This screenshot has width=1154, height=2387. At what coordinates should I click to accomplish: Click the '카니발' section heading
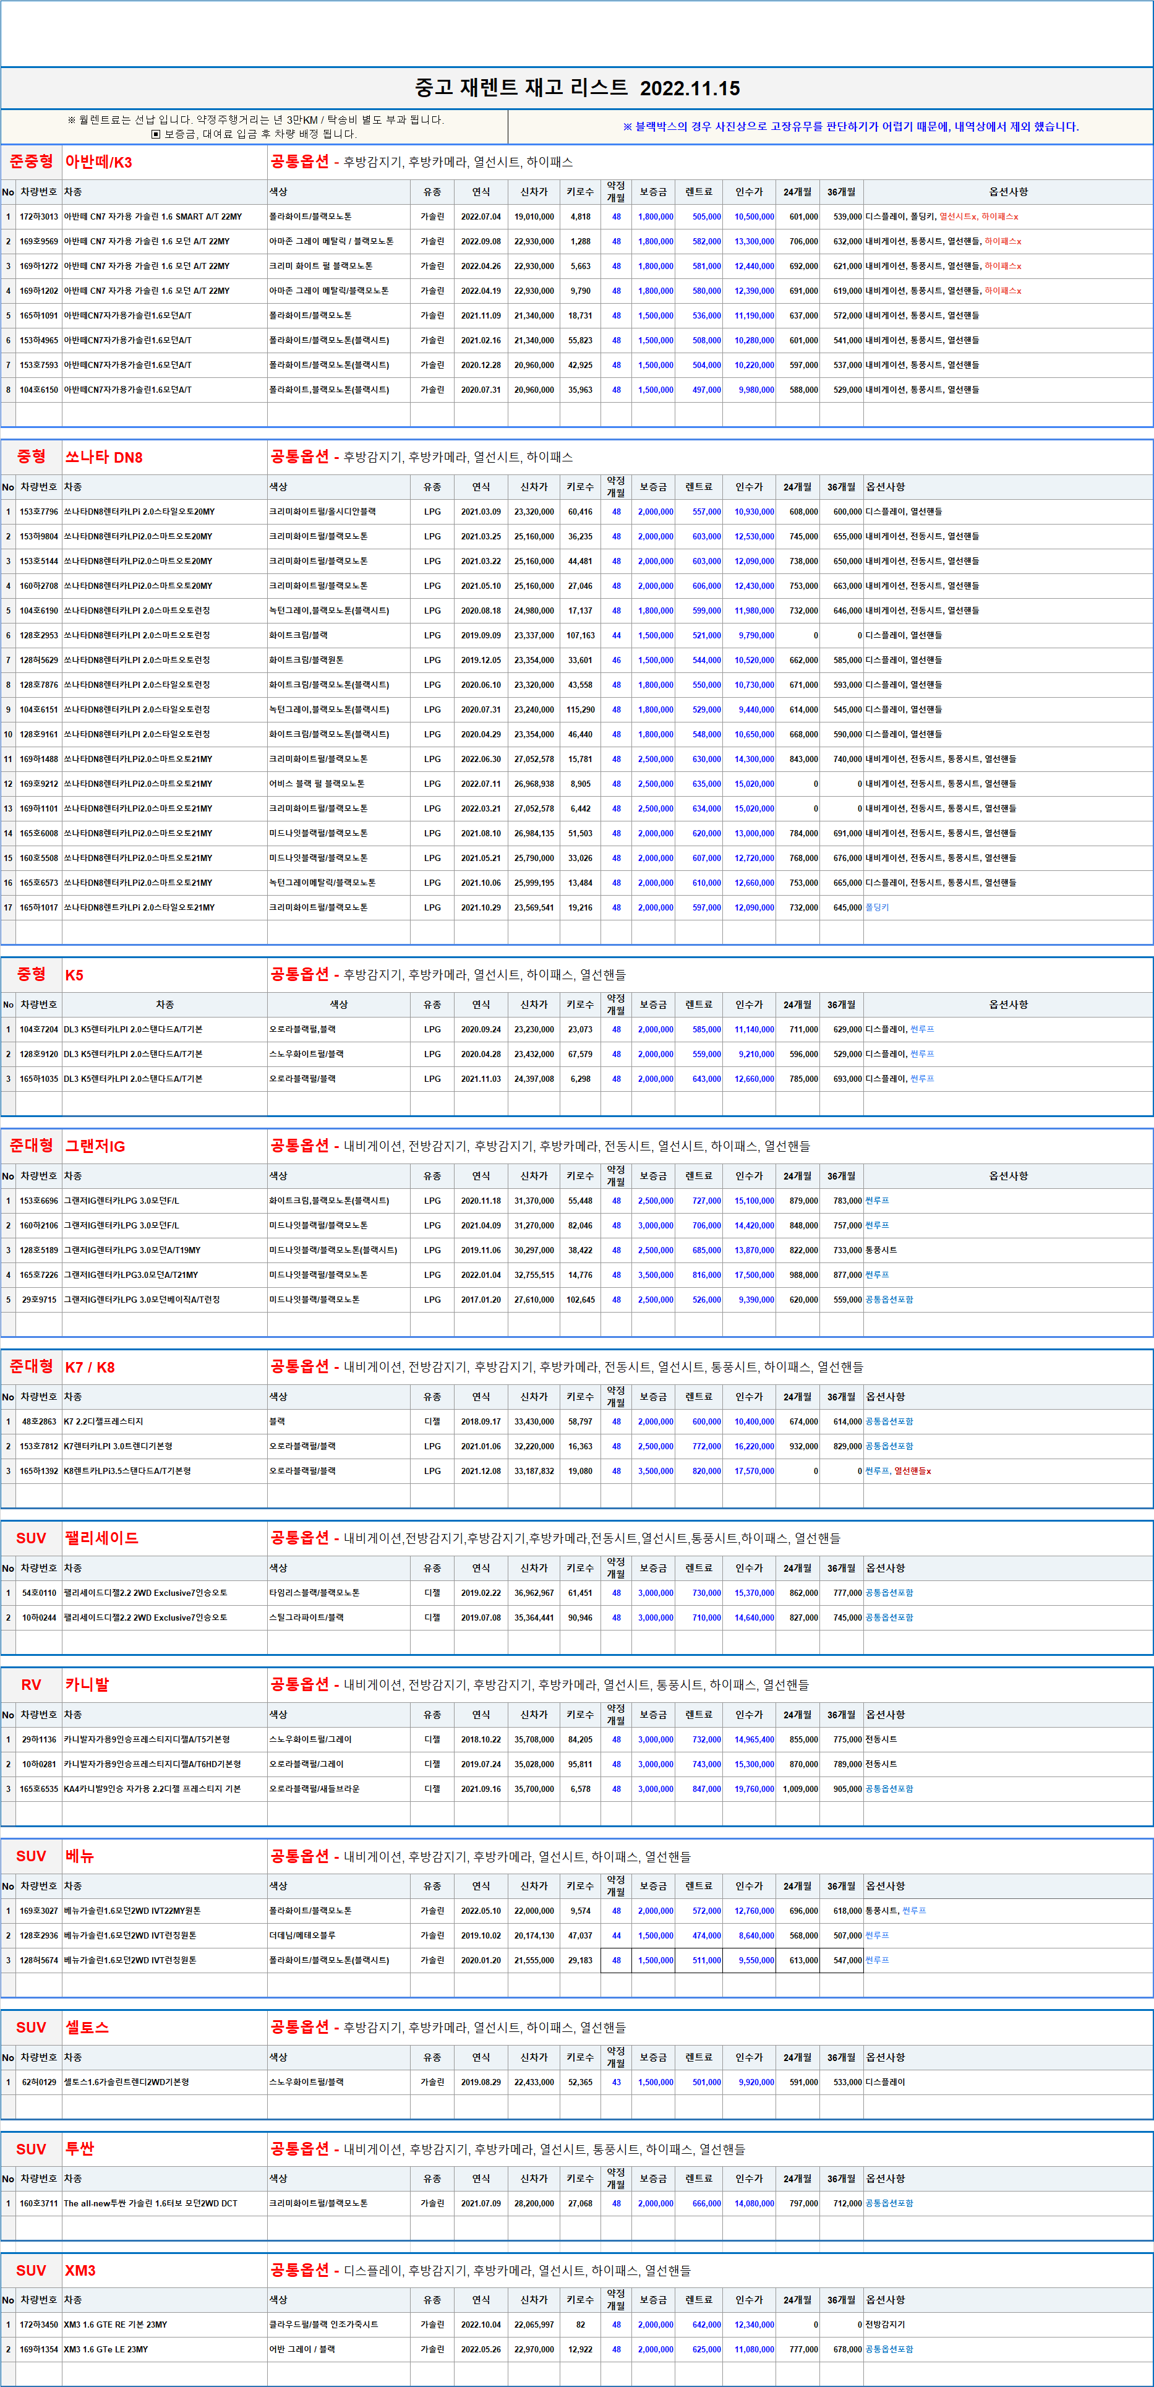pyautogui.click(x=87, y=1686)
